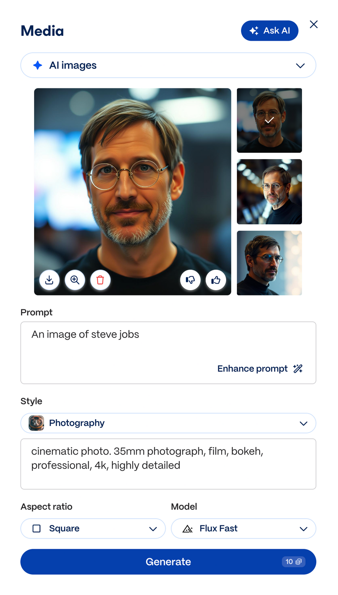
Task: Click the coin icon on the Generate button
Action: coord(299,562)
